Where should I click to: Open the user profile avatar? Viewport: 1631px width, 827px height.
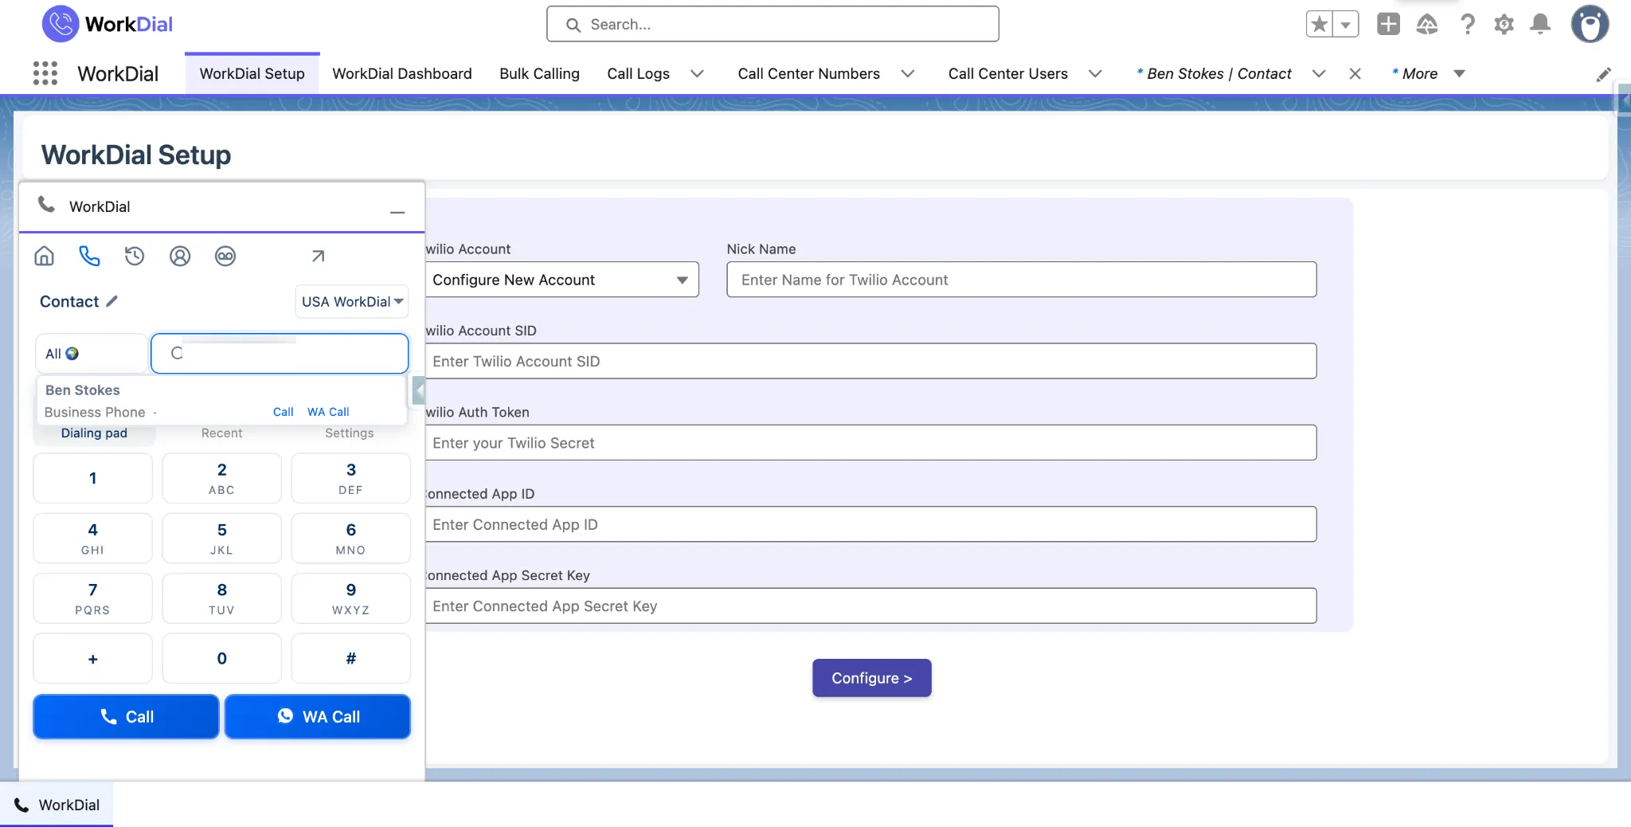coord(1590,24)
